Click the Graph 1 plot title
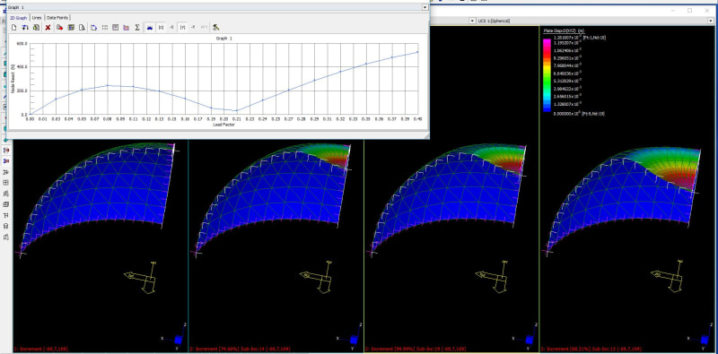 click(223, 39)
